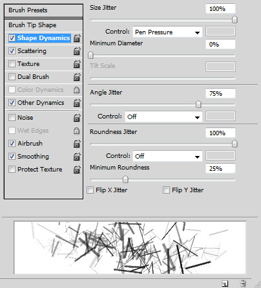Select the Other Dynamics options label
Image resolution: width=261 pixels, height=288 pixels.
pyautogui.click(x=41, y=103)
